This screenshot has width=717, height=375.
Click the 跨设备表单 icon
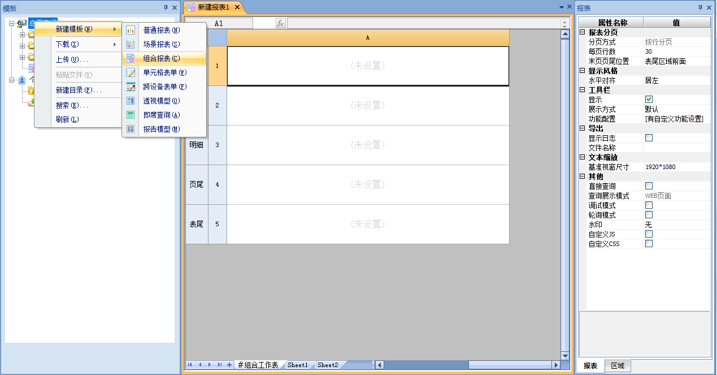pos(131,87)
